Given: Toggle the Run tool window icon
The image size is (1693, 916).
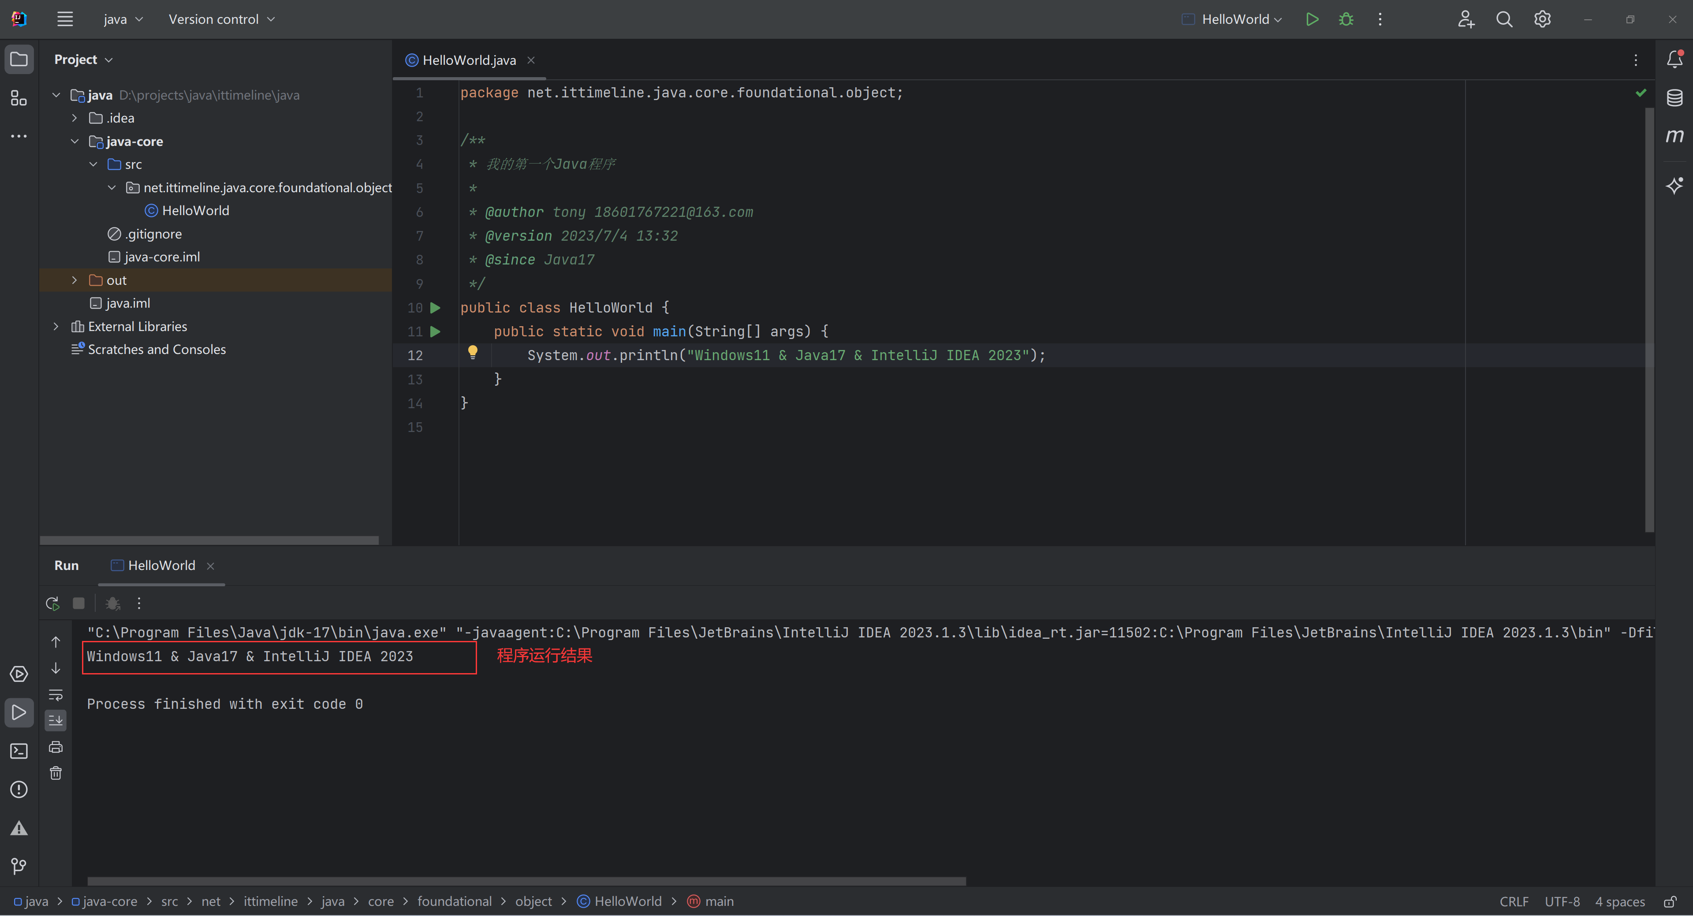Looking at the screenshot, I should click(x=19, y=712).
